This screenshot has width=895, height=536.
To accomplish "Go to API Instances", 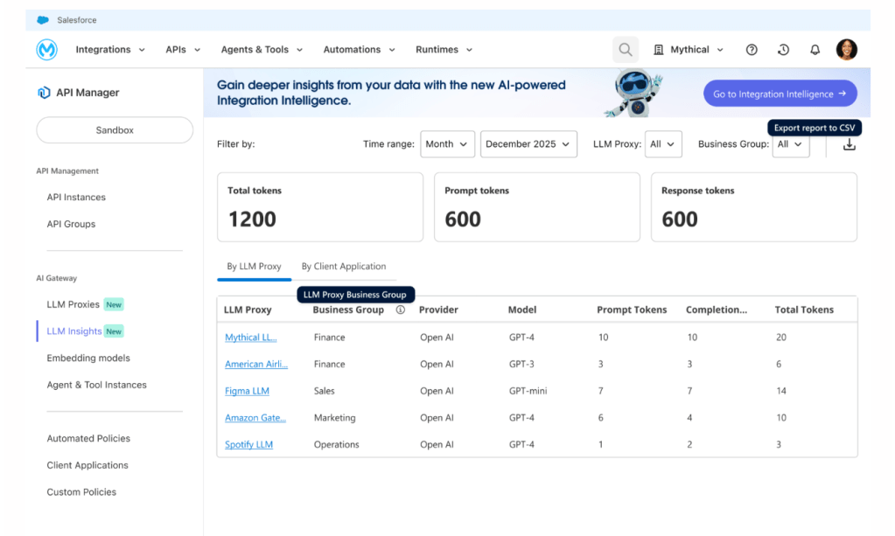I will pos(76,198).
